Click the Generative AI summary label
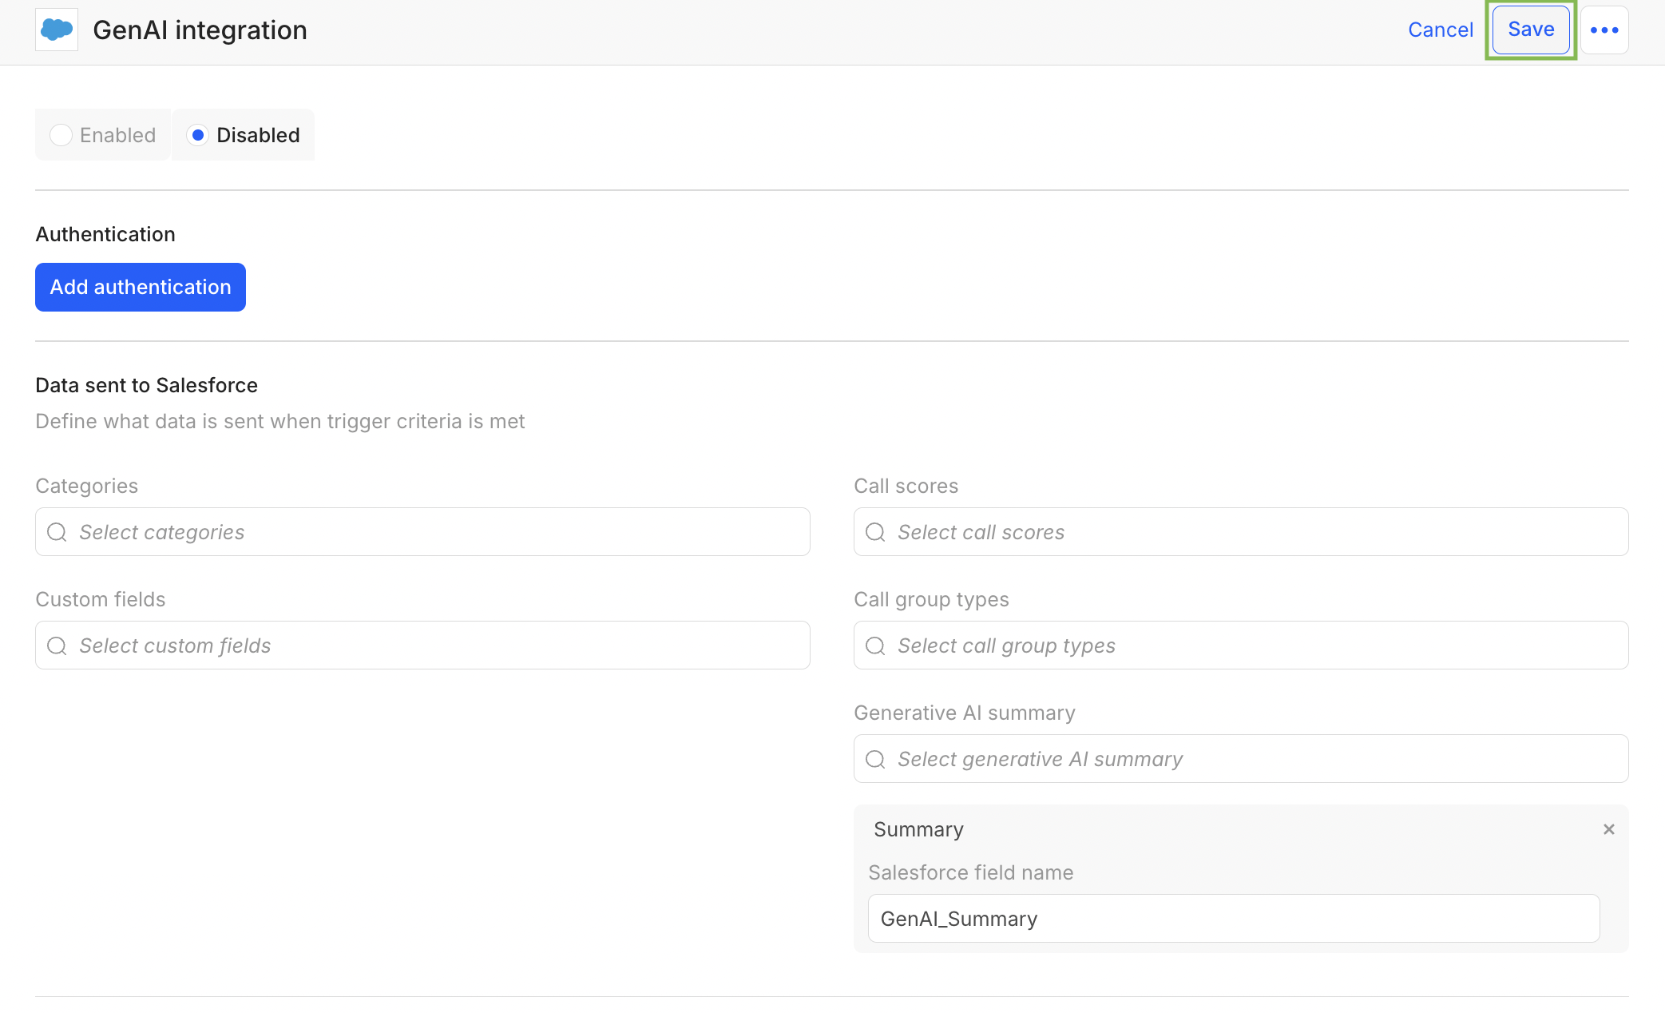 pos(965,713)
